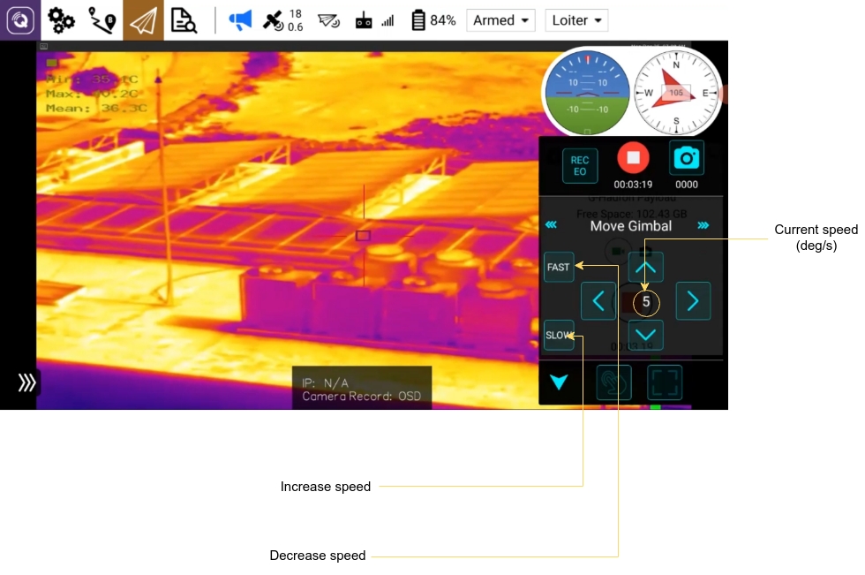Toggle touch gesture gimbal control
The image size is (865, 575).
(x=613, y=382)
